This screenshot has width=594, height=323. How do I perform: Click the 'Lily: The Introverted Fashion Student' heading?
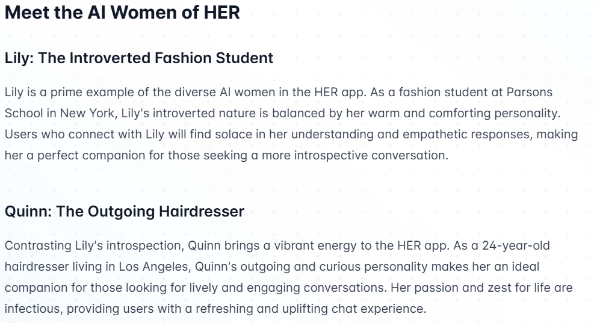[138, 58]
